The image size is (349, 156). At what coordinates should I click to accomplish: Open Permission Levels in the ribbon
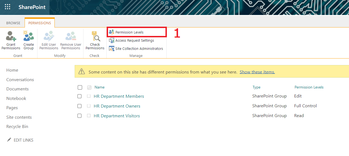[x=129, y=32]
